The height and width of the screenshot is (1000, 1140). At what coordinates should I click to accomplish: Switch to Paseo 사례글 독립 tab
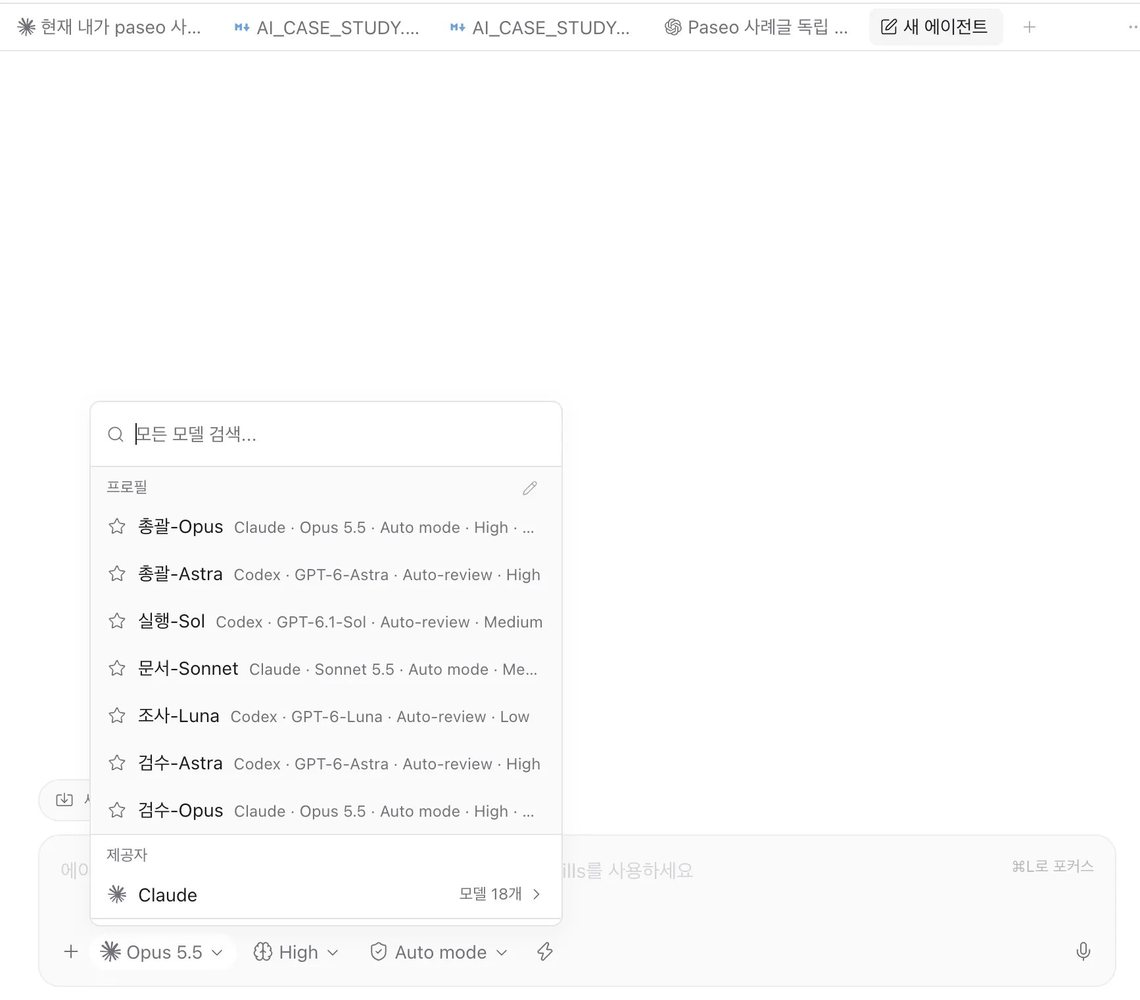click(756, 27)
